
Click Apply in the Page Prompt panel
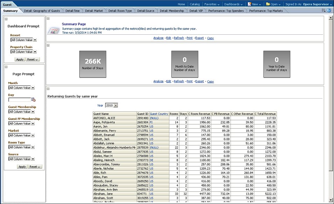pos(22,166)
